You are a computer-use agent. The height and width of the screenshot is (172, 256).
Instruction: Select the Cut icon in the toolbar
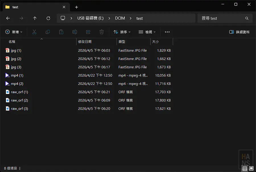(x=34, y=32)
